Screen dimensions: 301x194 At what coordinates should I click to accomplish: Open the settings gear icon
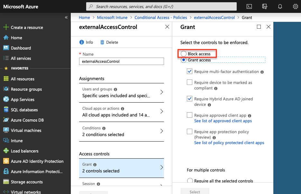[x=296, y=6]
